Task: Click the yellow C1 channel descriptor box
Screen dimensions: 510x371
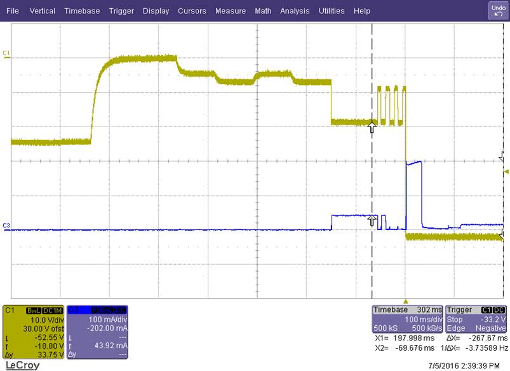Action: pos(34,332)
